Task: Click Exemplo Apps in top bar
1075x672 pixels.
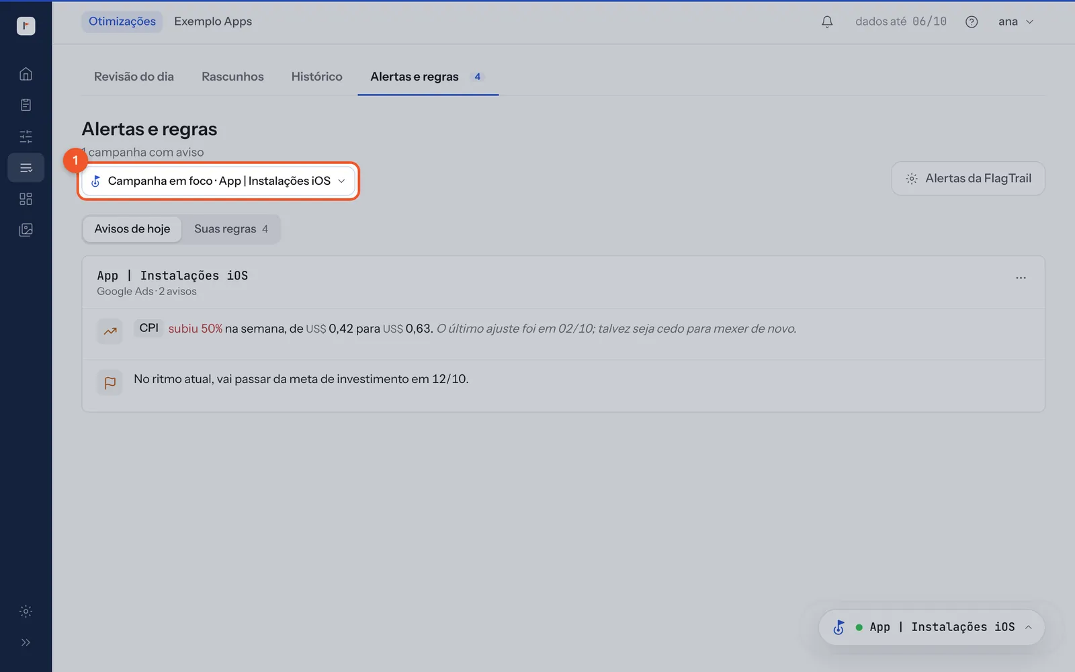Action: click(213, 22)
